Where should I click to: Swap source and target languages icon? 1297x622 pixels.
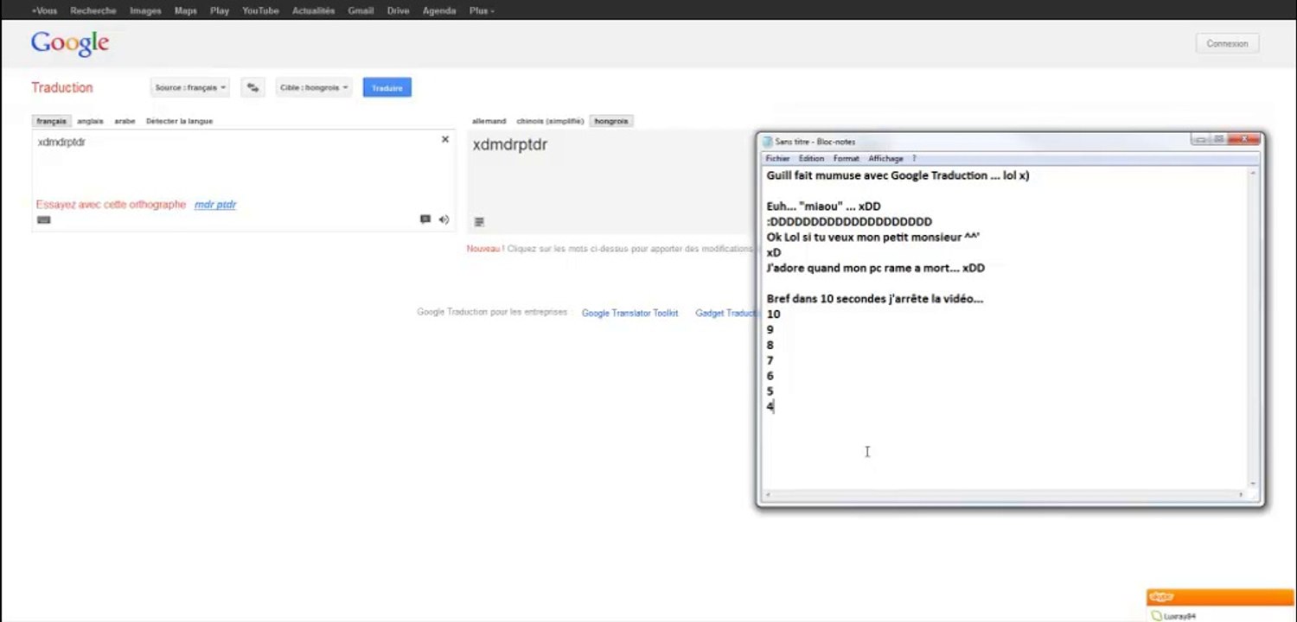coord(252,87)
